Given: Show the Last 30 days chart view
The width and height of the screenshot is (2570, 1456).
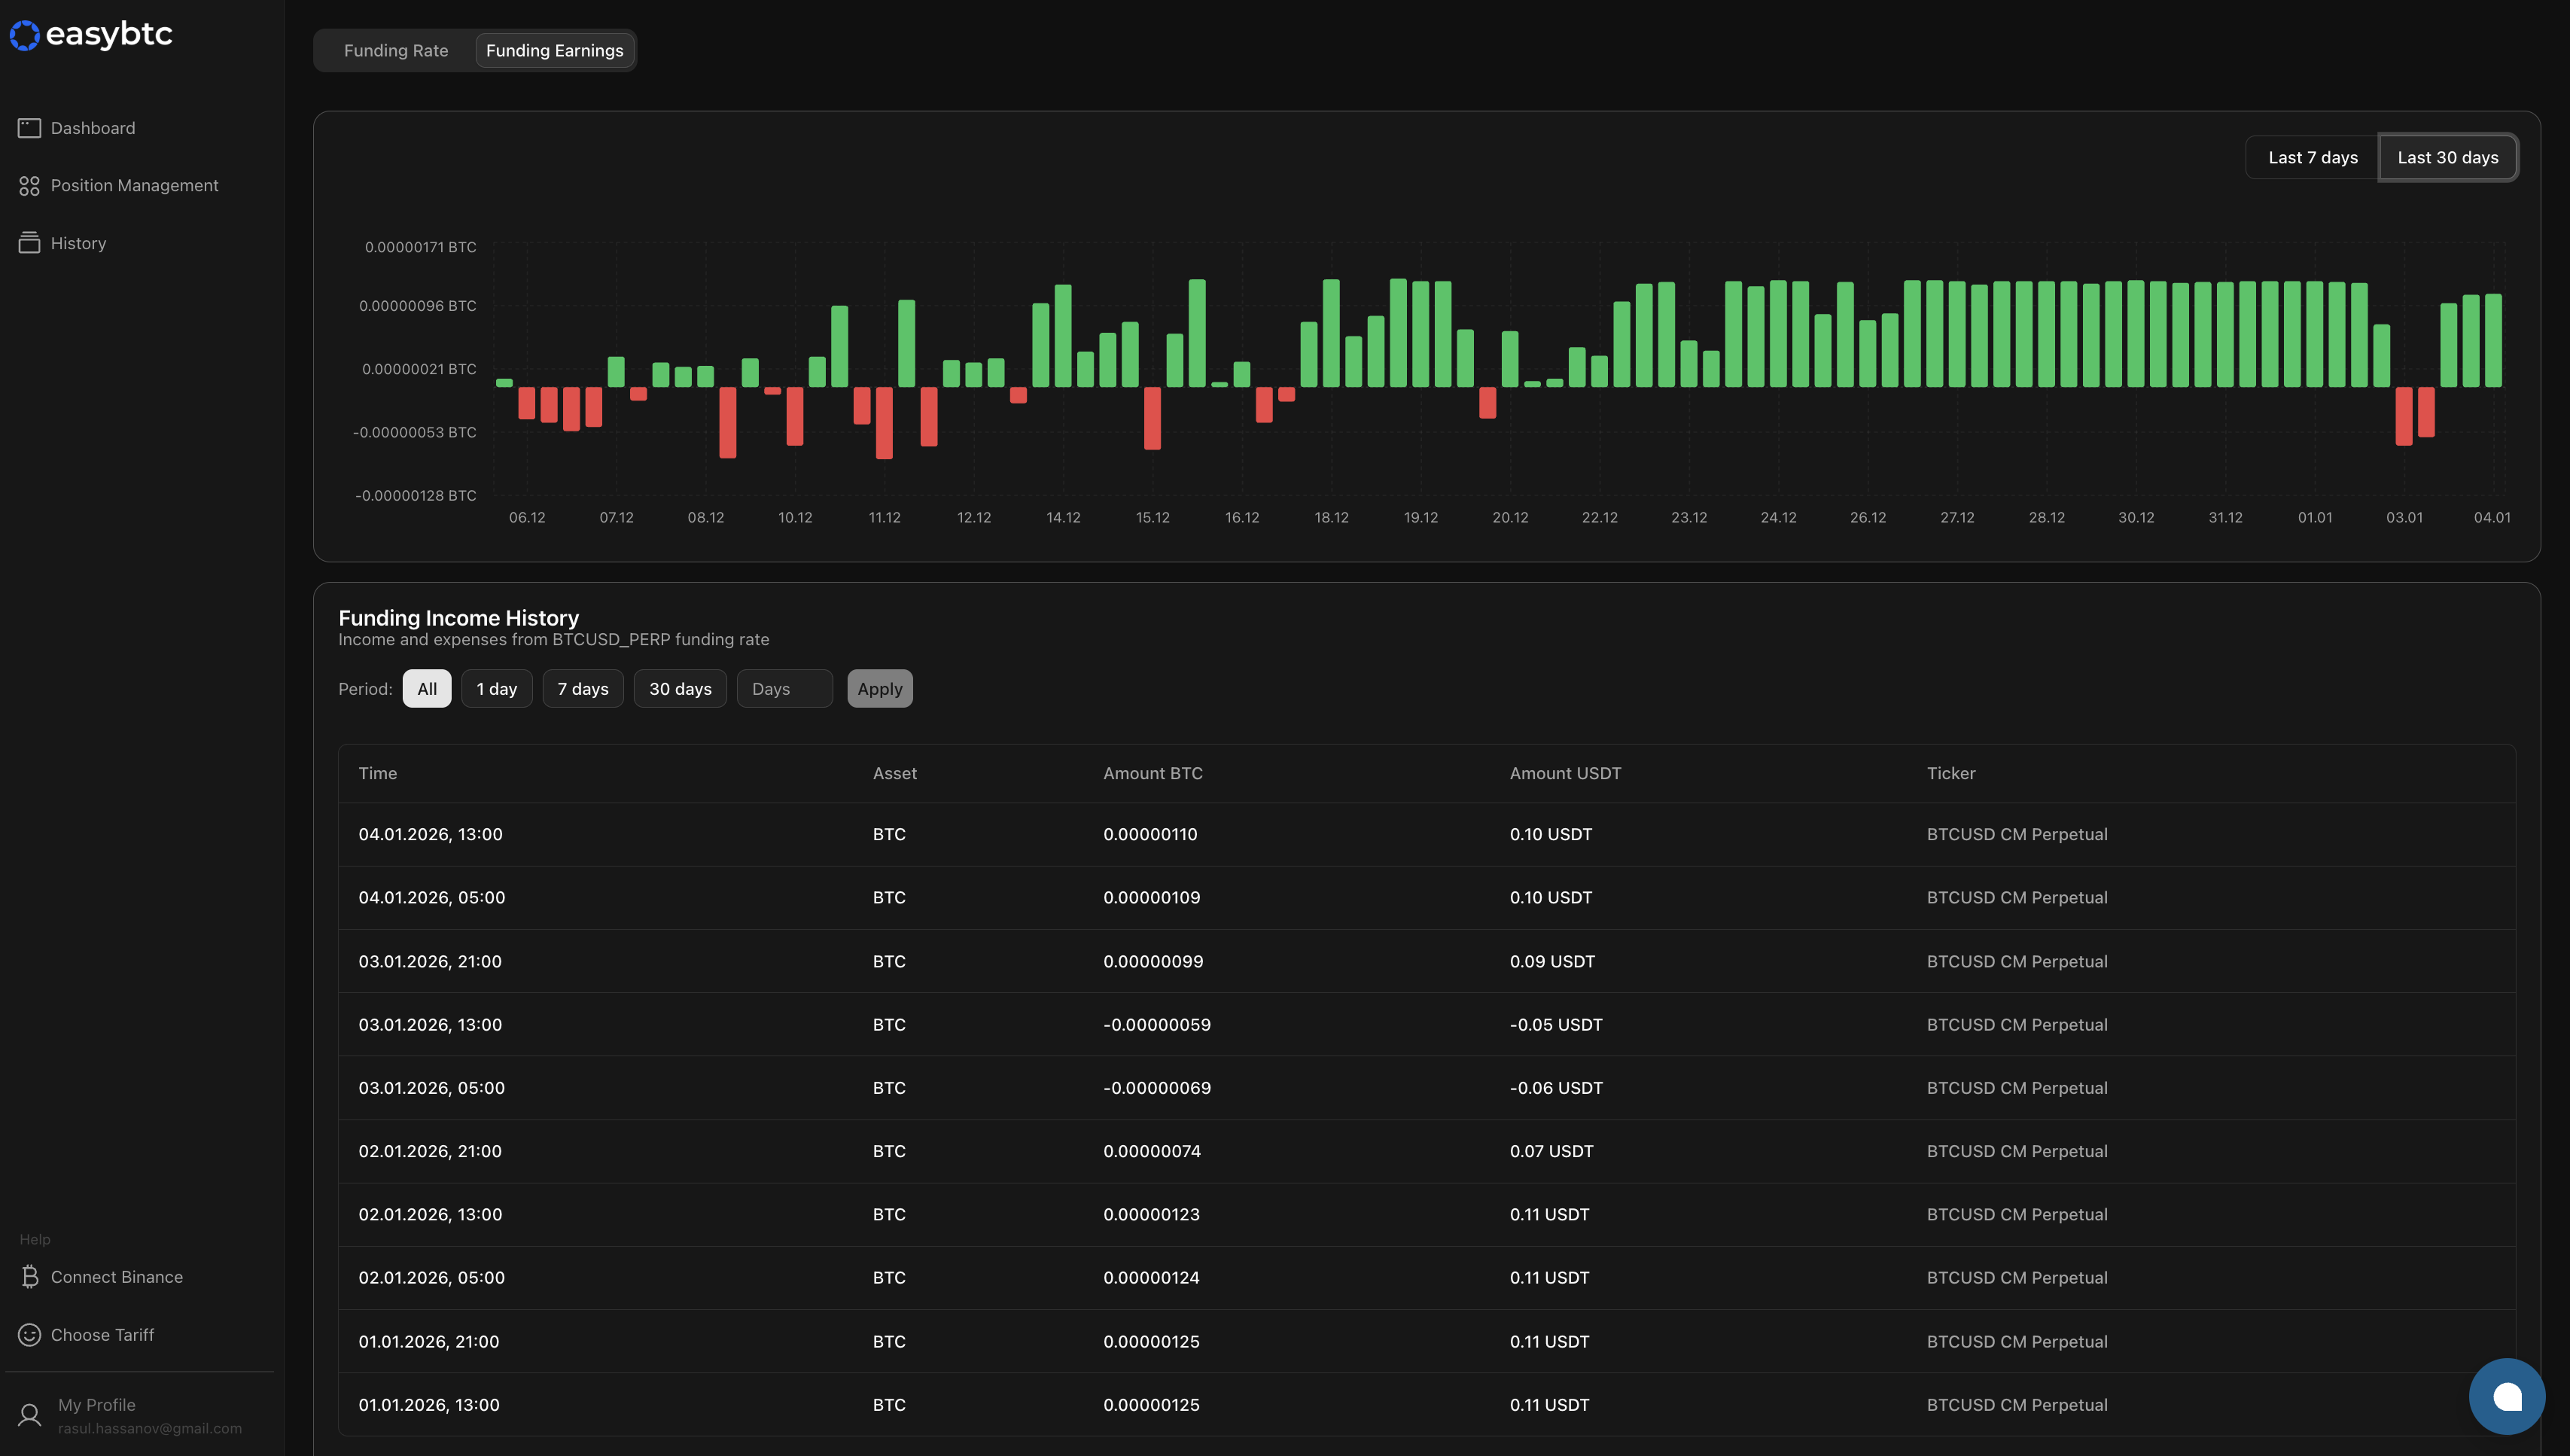Looking at the screenshot, I should pyautogui.click(x=2448, y=157).
